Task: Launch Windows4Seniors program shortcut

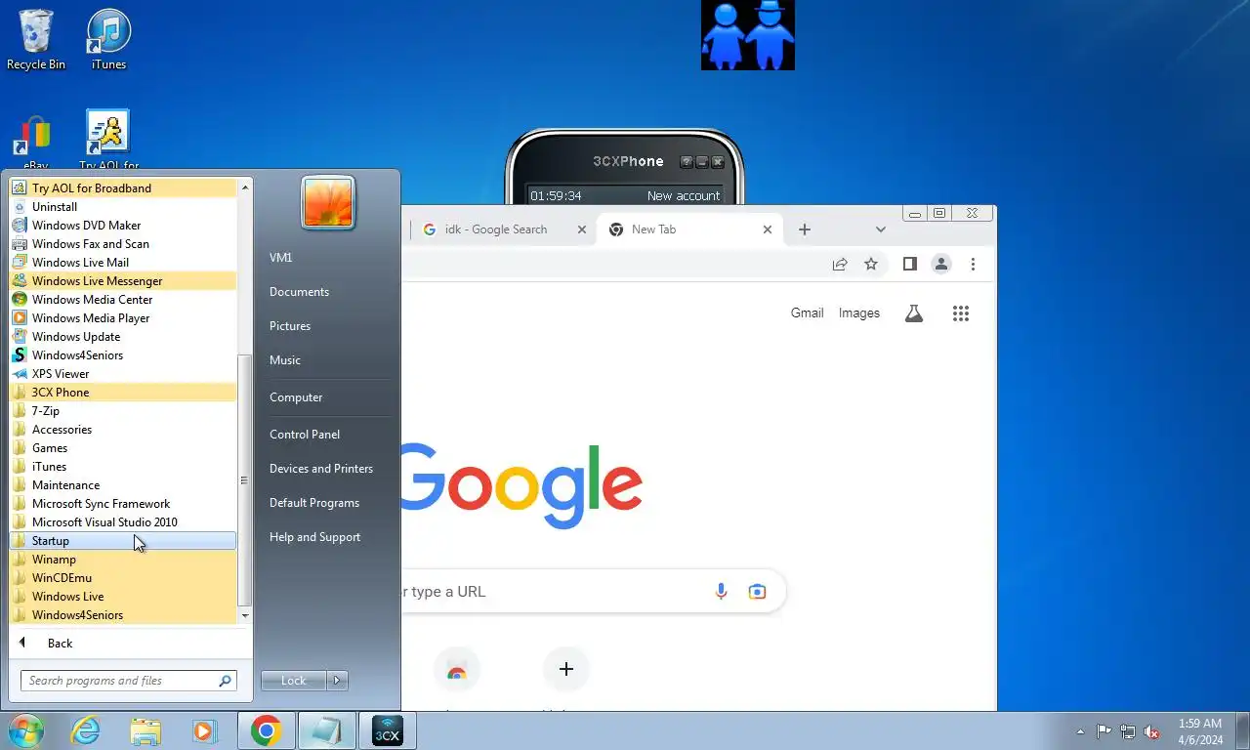Action: pyautogui.click(x=123, y=354)
